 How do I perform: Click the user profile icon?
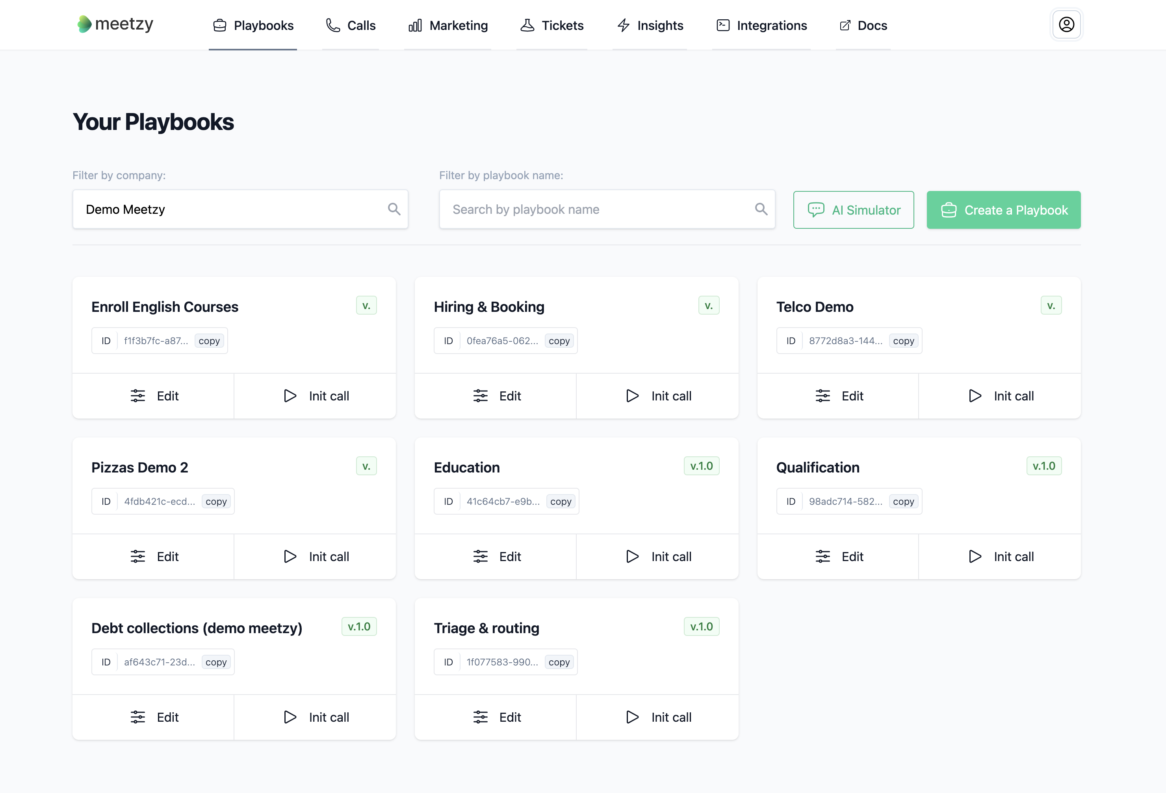point(1067,24)
